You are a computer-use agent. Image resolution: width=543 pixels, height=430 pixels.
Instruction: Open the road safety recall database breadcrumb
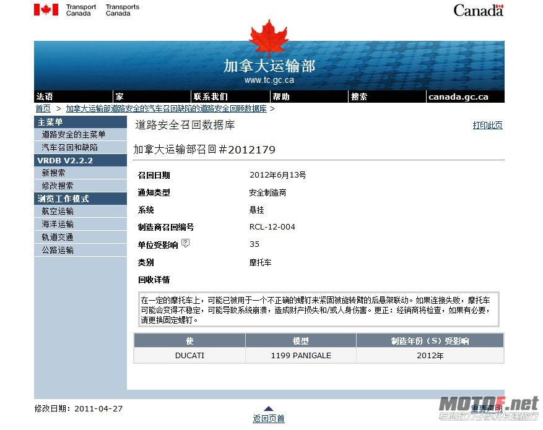point(166,108)
